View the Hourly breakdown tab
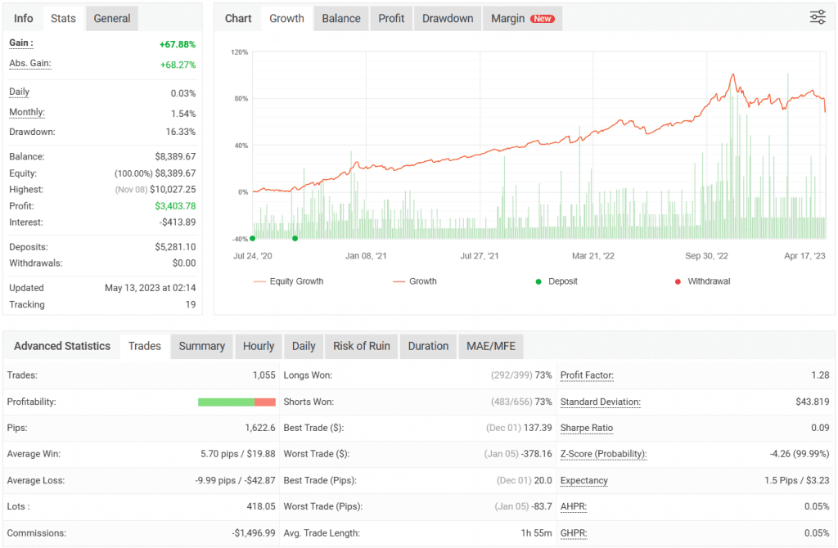Image resolution: width=838 pixels, height=548 pixels. coord(259,346)
